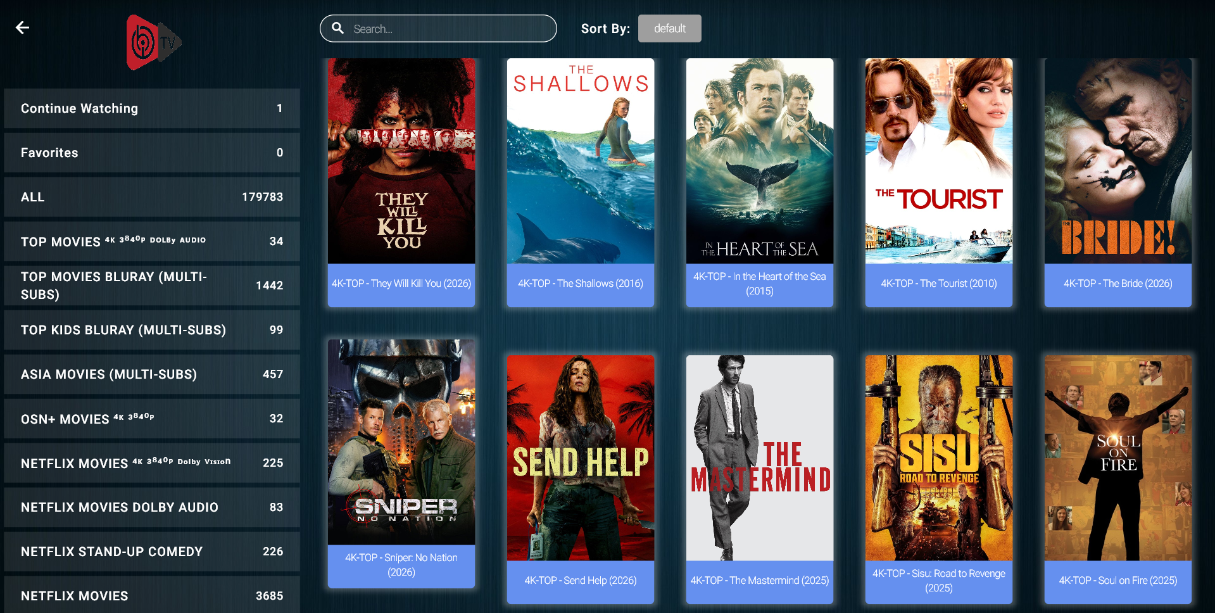Select the ALL category
The height and width of the screenshot is (613, 1215).
pos(152,197)
